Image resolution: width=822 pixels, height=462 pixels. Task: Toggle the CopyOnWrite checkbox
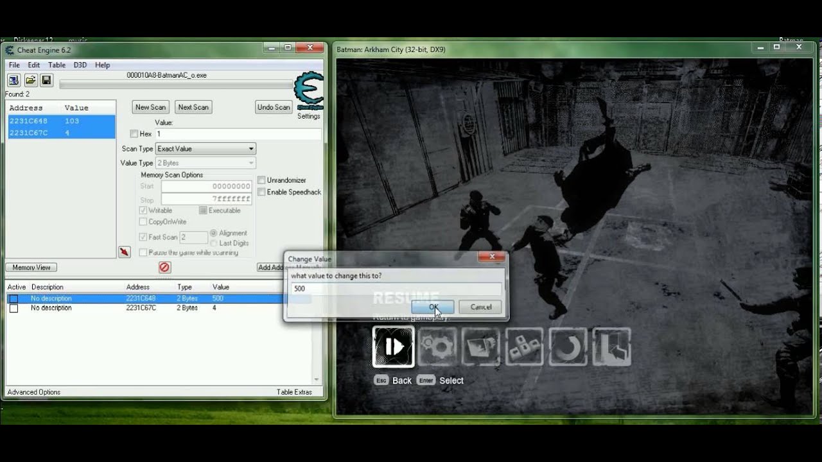click(x=143, y=222)
